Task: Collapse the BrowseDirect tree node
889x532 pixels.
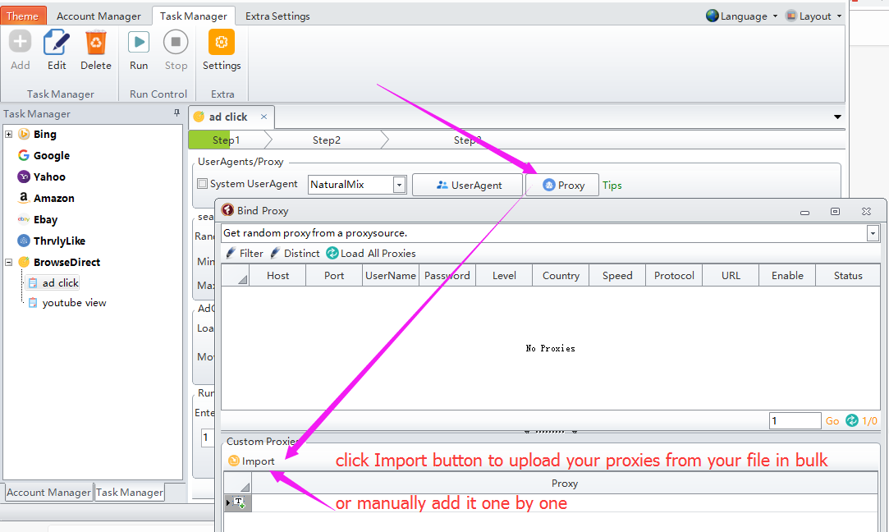Action: point(8,262)
